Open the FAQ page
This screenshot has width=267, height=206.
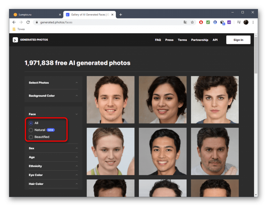pos(158,40)
